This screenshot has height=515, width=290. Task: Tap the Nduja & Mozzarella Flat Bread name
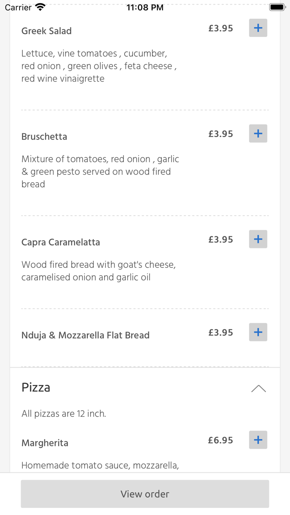tap(85, 335)
